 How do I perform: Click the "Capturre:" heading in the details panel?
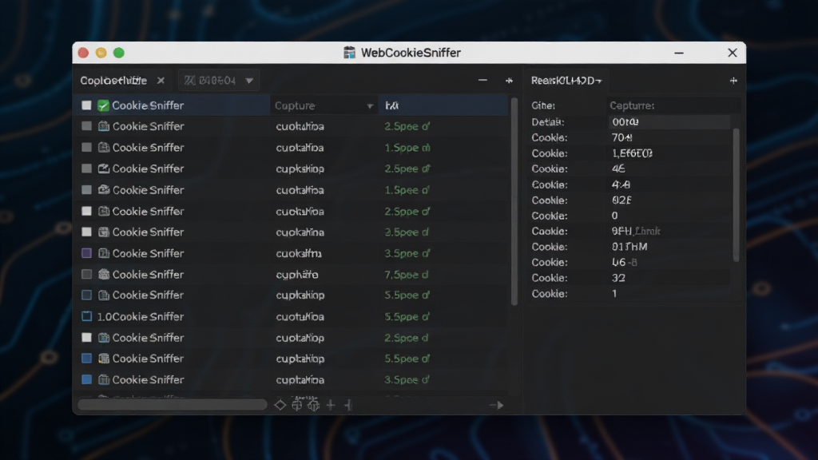[x=632, y=105]
